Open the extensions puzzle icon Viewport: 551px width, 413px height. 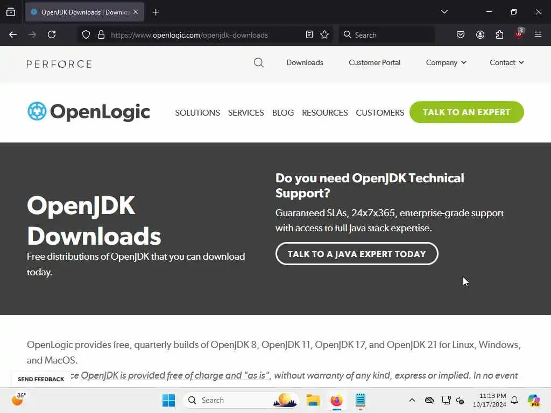point(499,34)
